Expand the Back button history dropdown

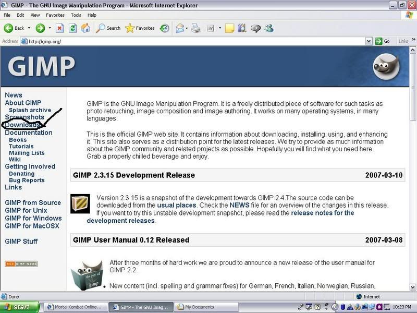(29, 28)
